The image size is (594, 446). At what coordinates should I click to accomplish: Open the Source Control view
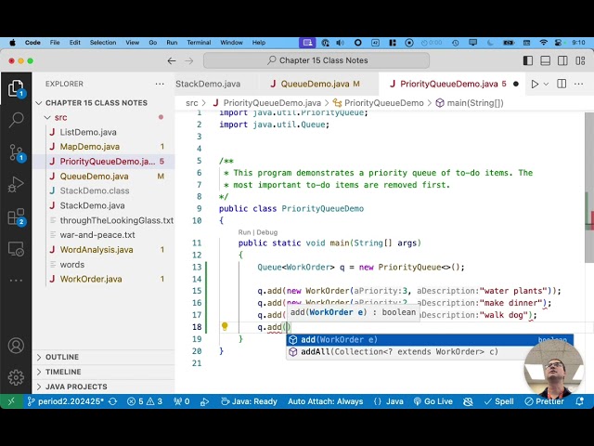16,152
